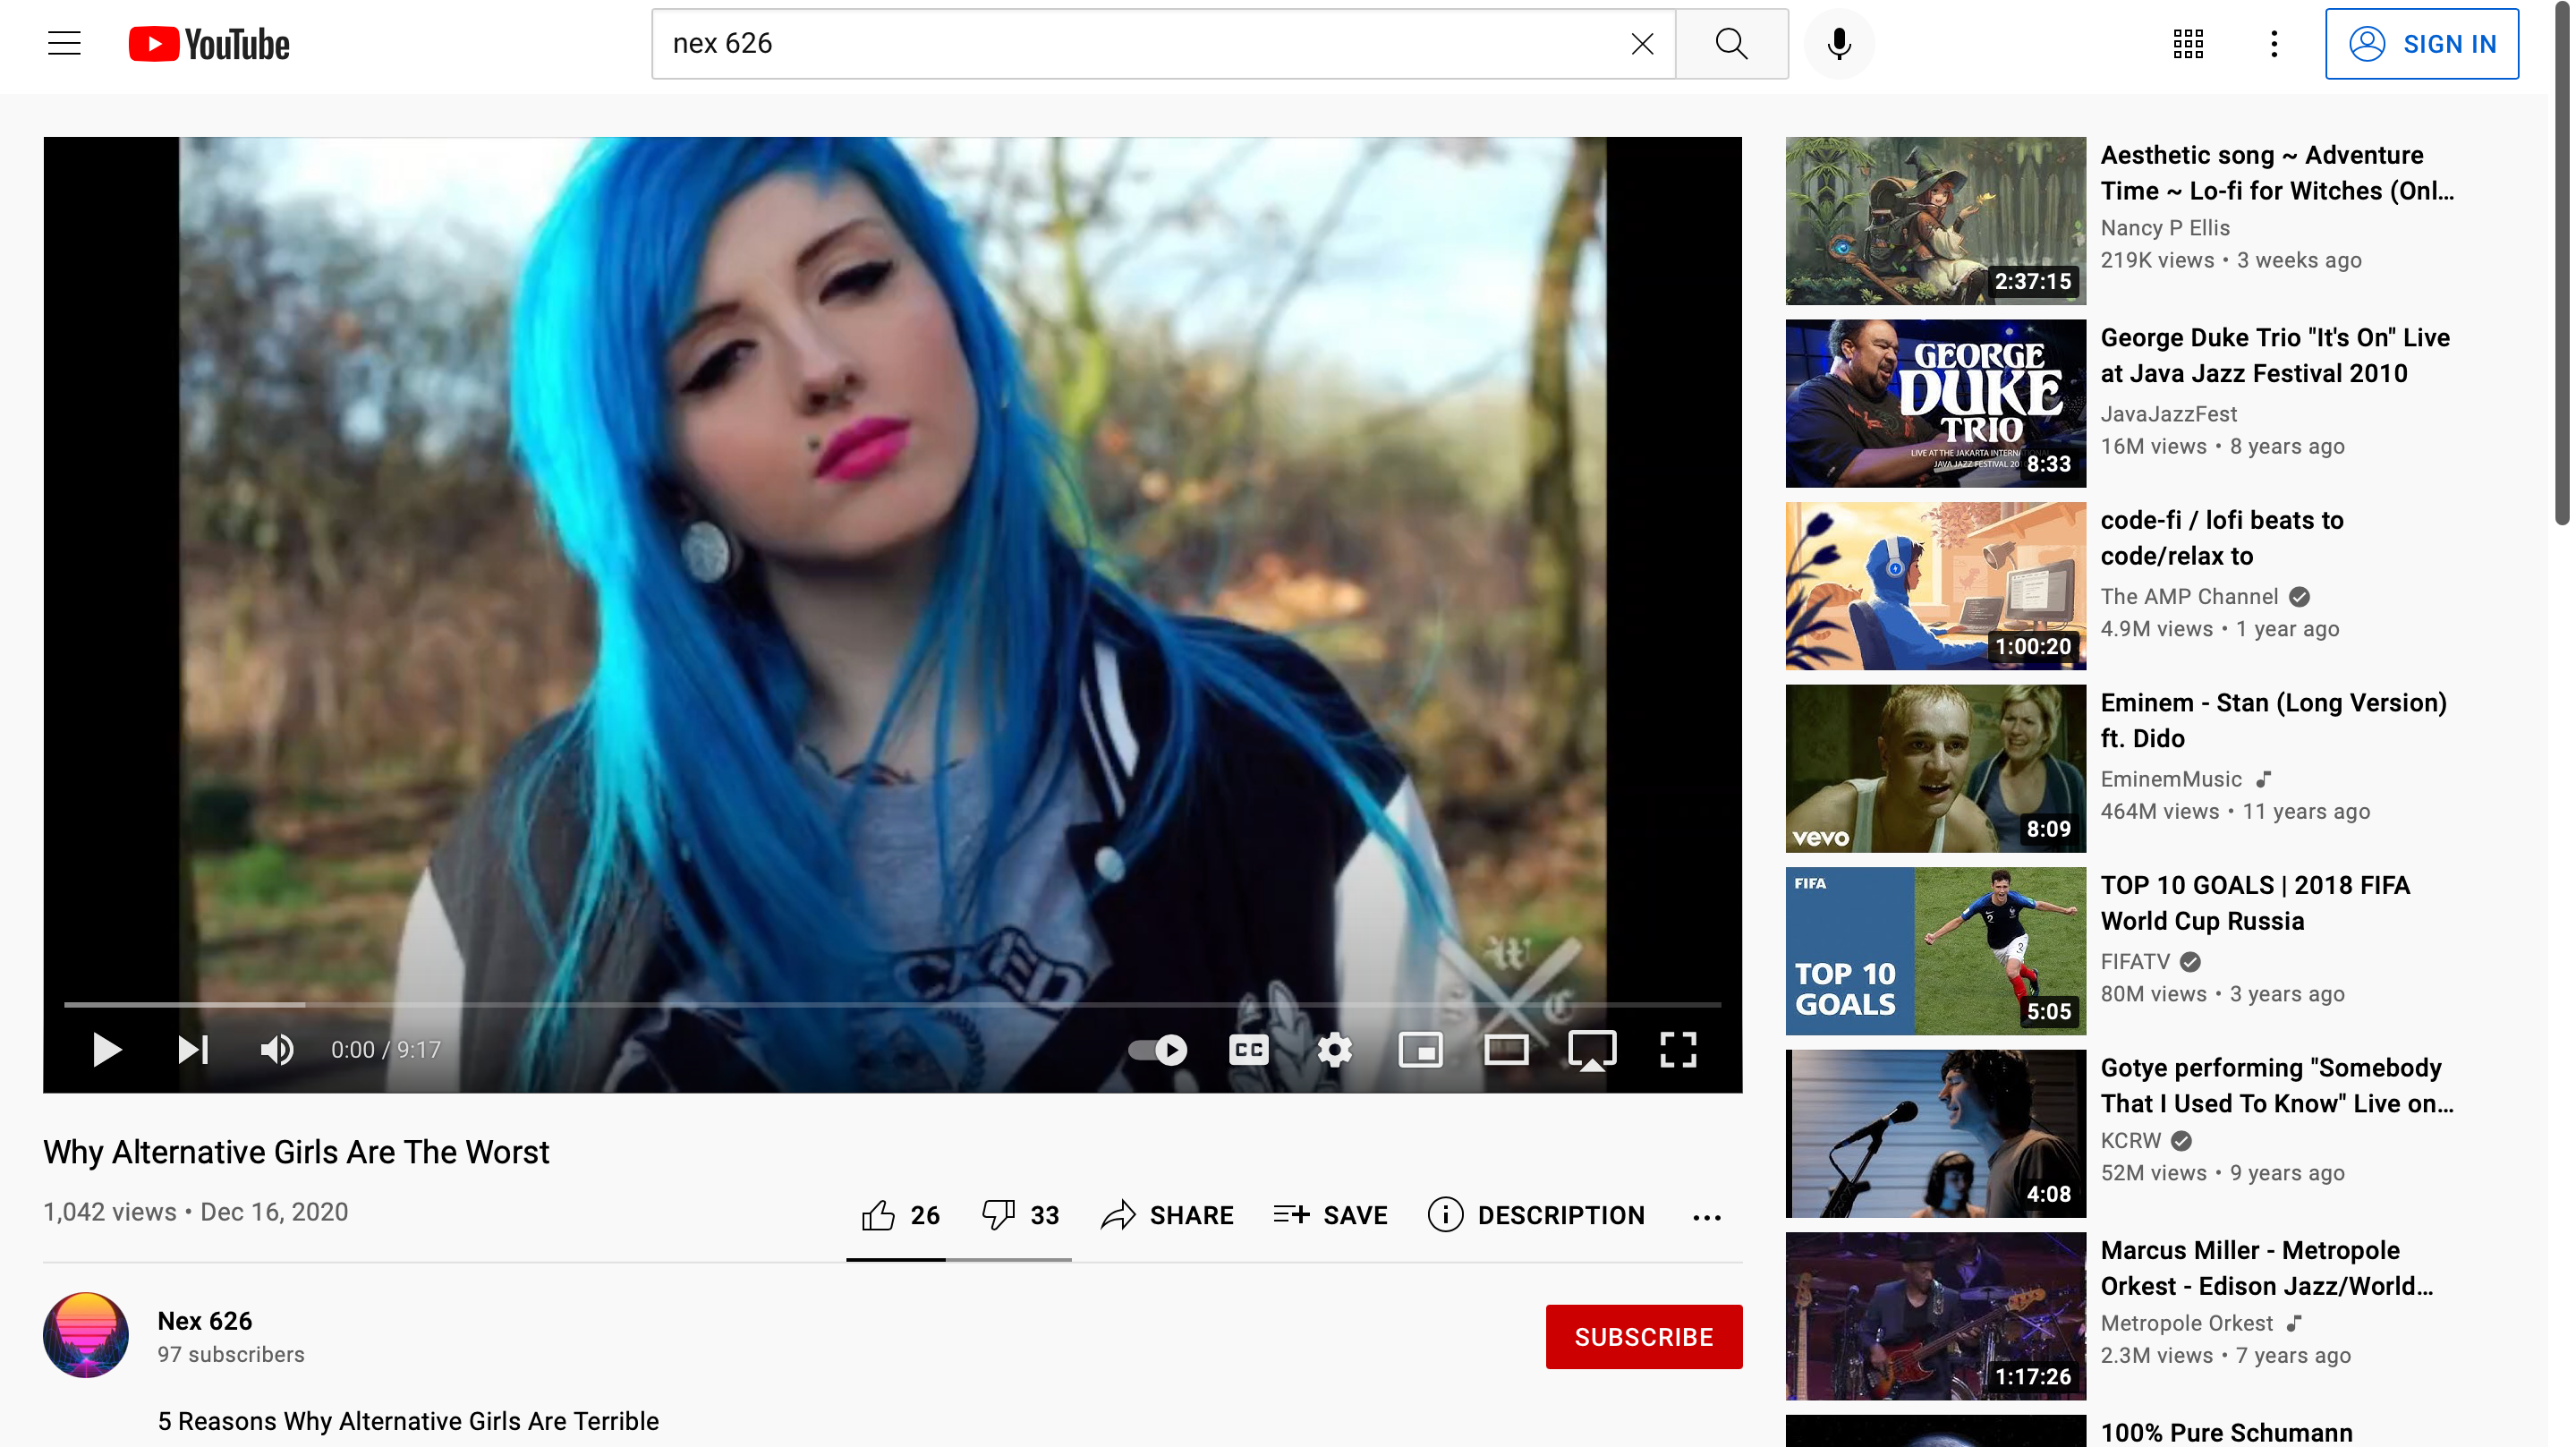The image size is (2576, 1447).
Task: Toggle the autoplay switch
Action: 1158,1050
